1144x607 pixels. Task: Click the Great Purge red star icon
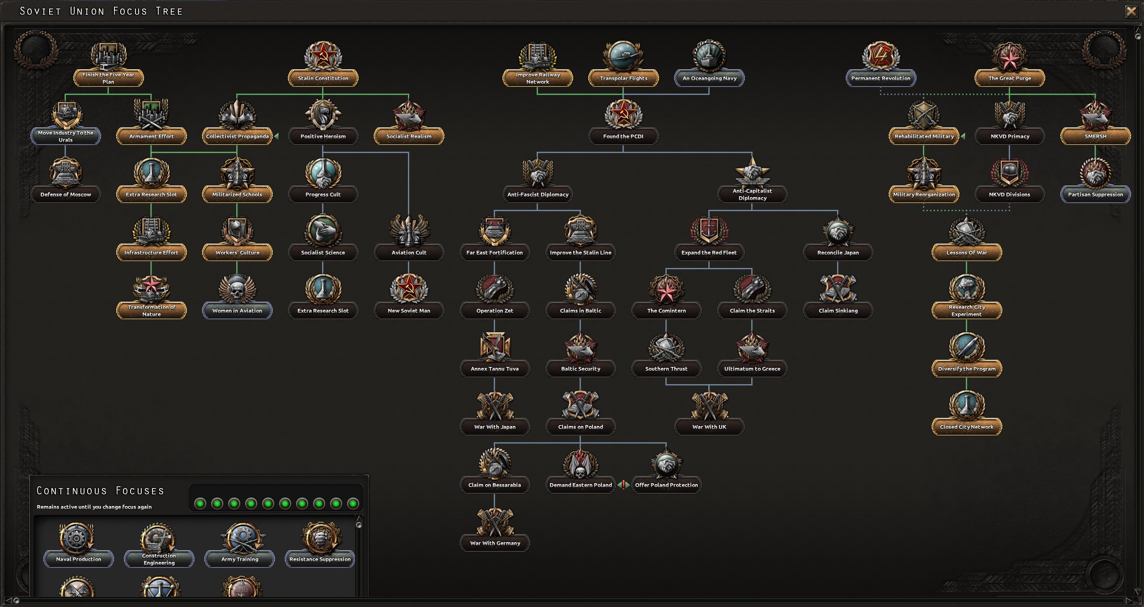click(1009, 57)
